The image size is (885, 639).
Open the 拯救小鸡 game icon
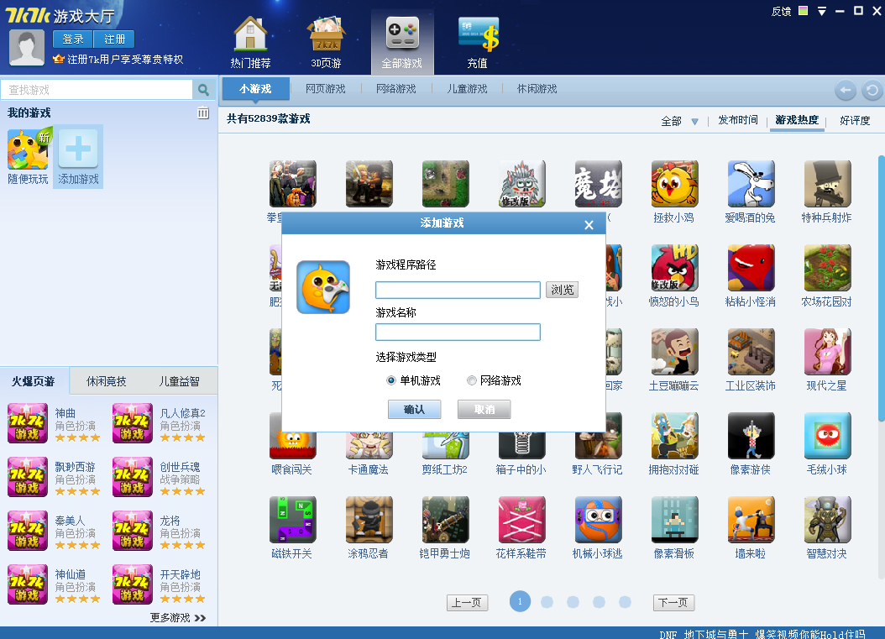(x=674, y=183)
